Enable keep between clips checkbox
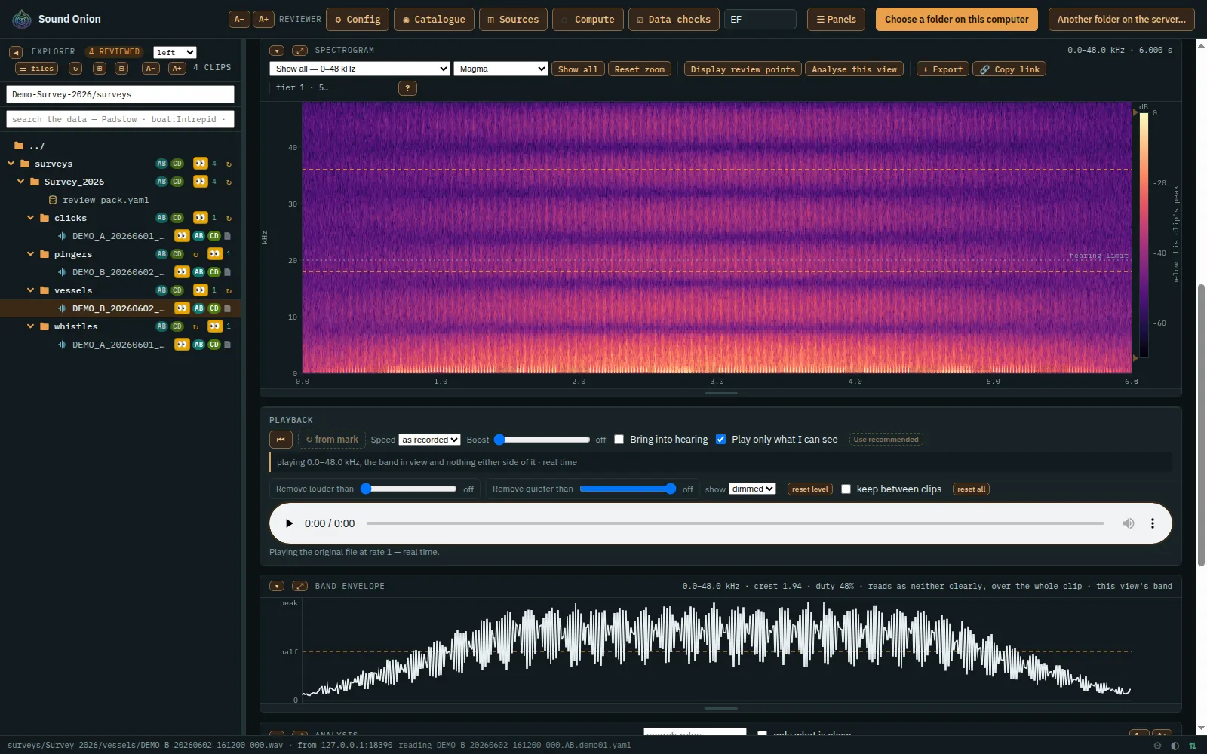Image resolution: width=1207 pixels, height=754 pixels. [x=846, y=489]
